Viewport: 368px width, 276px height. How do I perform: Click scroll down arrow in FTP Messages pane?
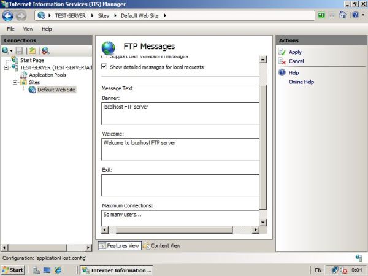click(263, 222)
